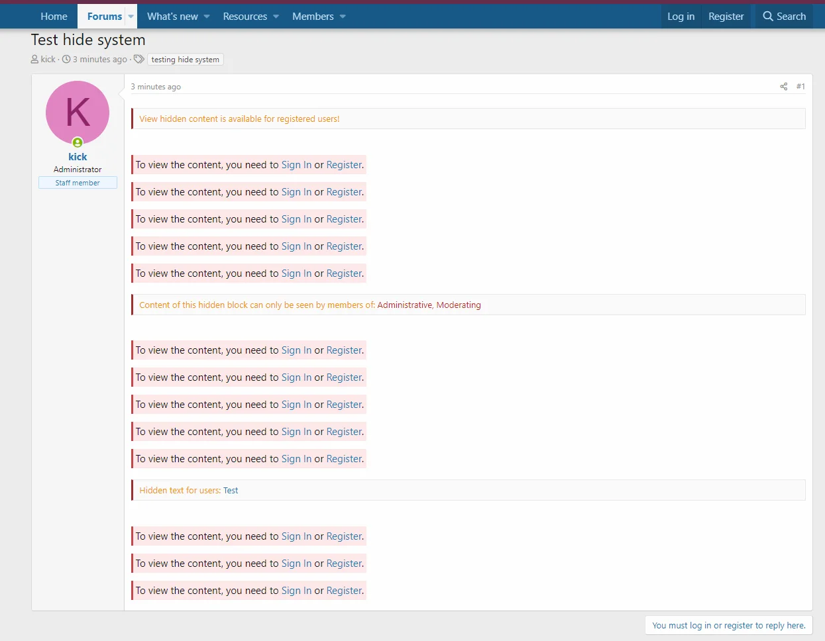The image size is (825, 641).
Task: Switch to the Home menu item
Action: tap(54, 16)
